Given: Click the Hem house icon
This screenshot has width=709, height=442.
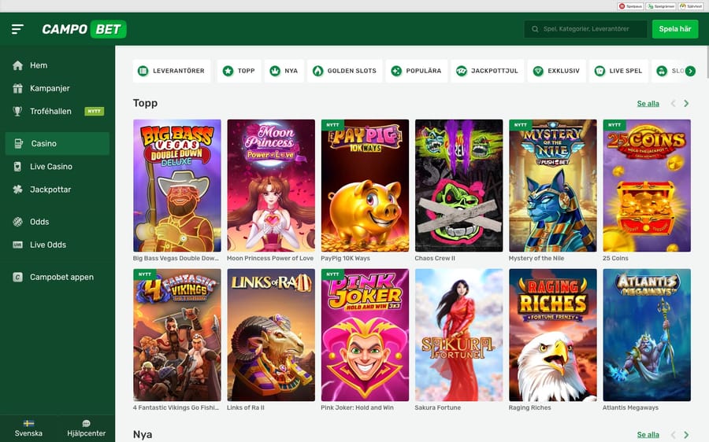Looking at the screenshot, I should [17, 65].
